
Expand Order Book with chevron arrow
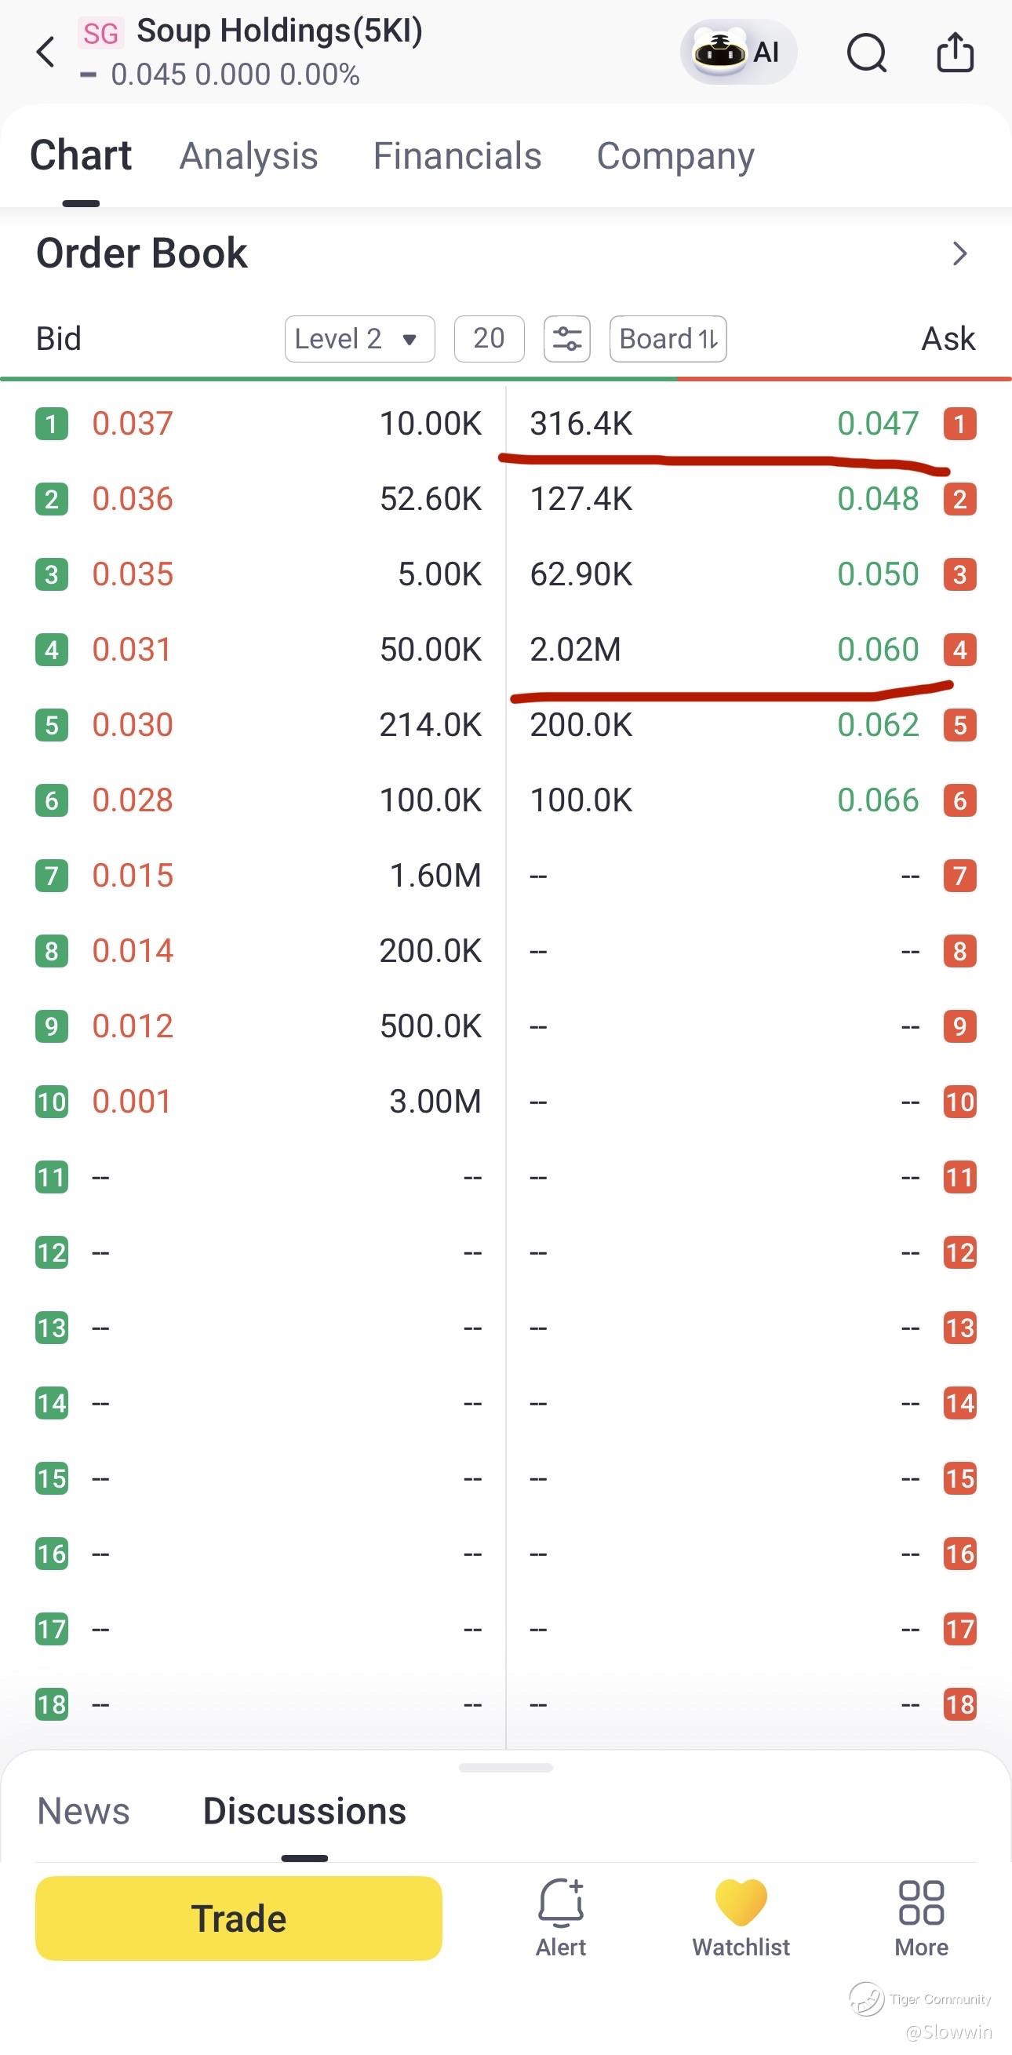(960, 253)
